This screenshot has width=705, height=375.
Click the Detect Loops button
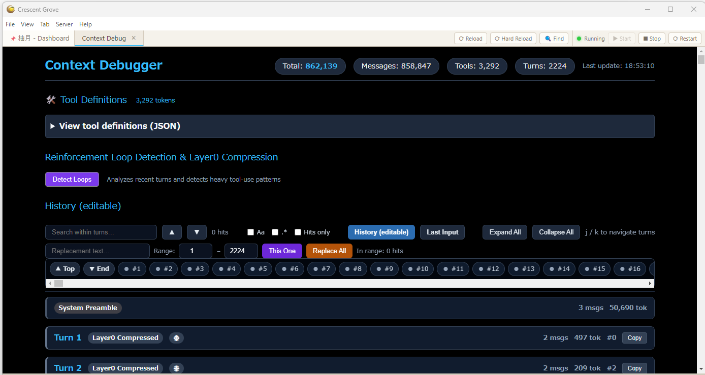72,179
